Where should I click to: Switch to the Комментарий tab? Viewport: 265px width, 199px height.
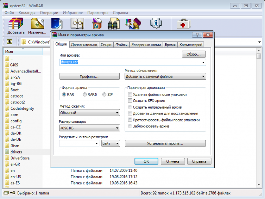coord(191,45)
